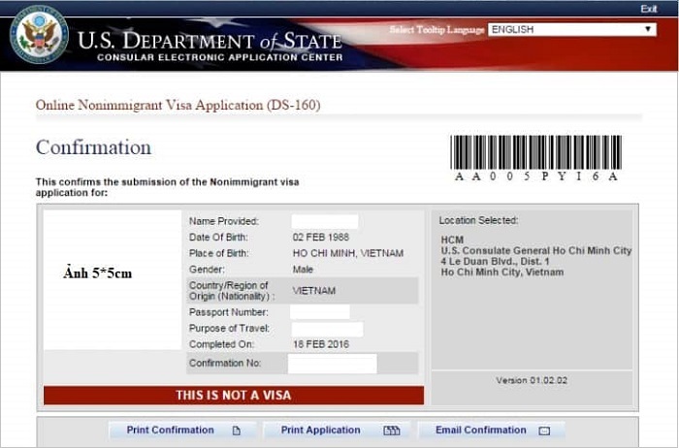Click the barcode image AA005PYI6A
This screenshot has width=679, height=448.
[x=535, y=158]
